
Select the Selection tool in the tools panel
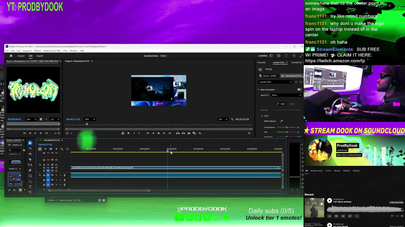tap(30, 143)
